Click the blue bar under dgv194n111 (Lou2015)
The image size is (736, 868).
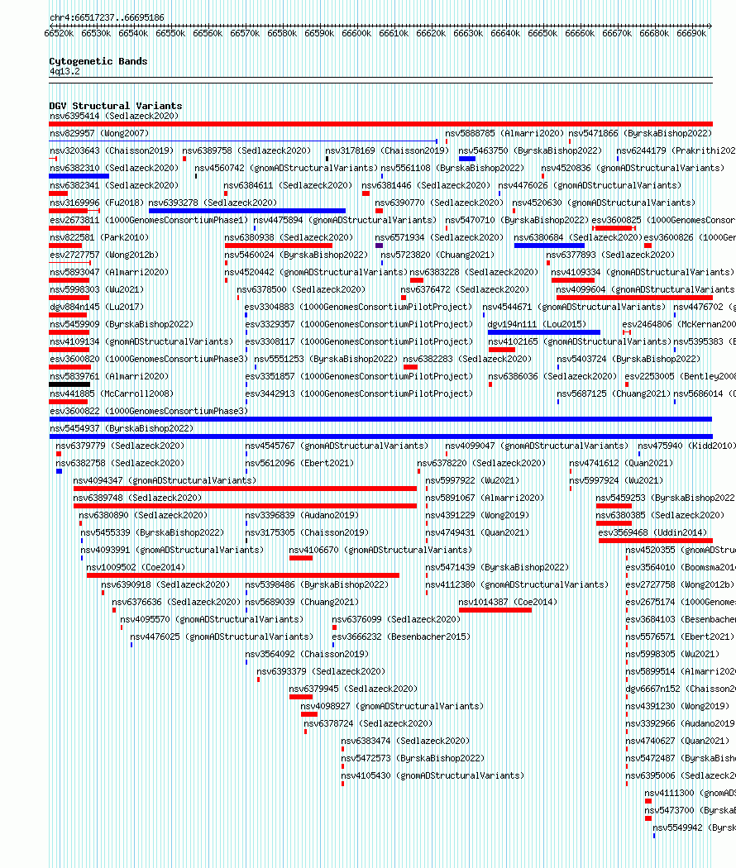tap(544, 332)
